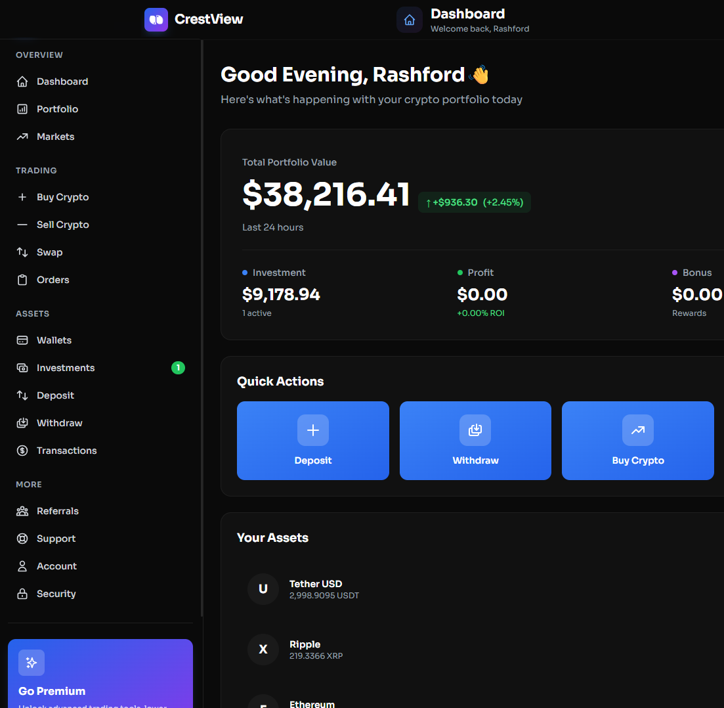
Task: Click the Investments badge showing 1
Action: 178,368
